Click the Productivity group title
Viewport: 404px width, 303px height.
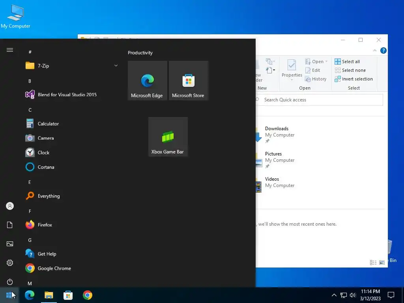(x=140, y=52)
